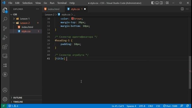Open the Extensions view
This screenshot has width=192, height=108.
pyautogui.click(x=5, y=47)
